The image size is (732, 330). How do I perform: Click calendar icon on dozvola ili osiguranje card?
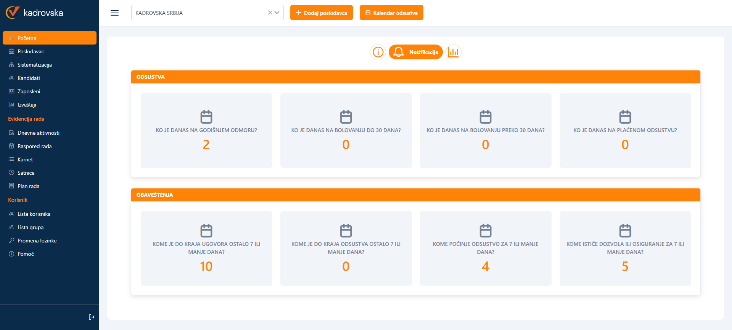point(625,231)
